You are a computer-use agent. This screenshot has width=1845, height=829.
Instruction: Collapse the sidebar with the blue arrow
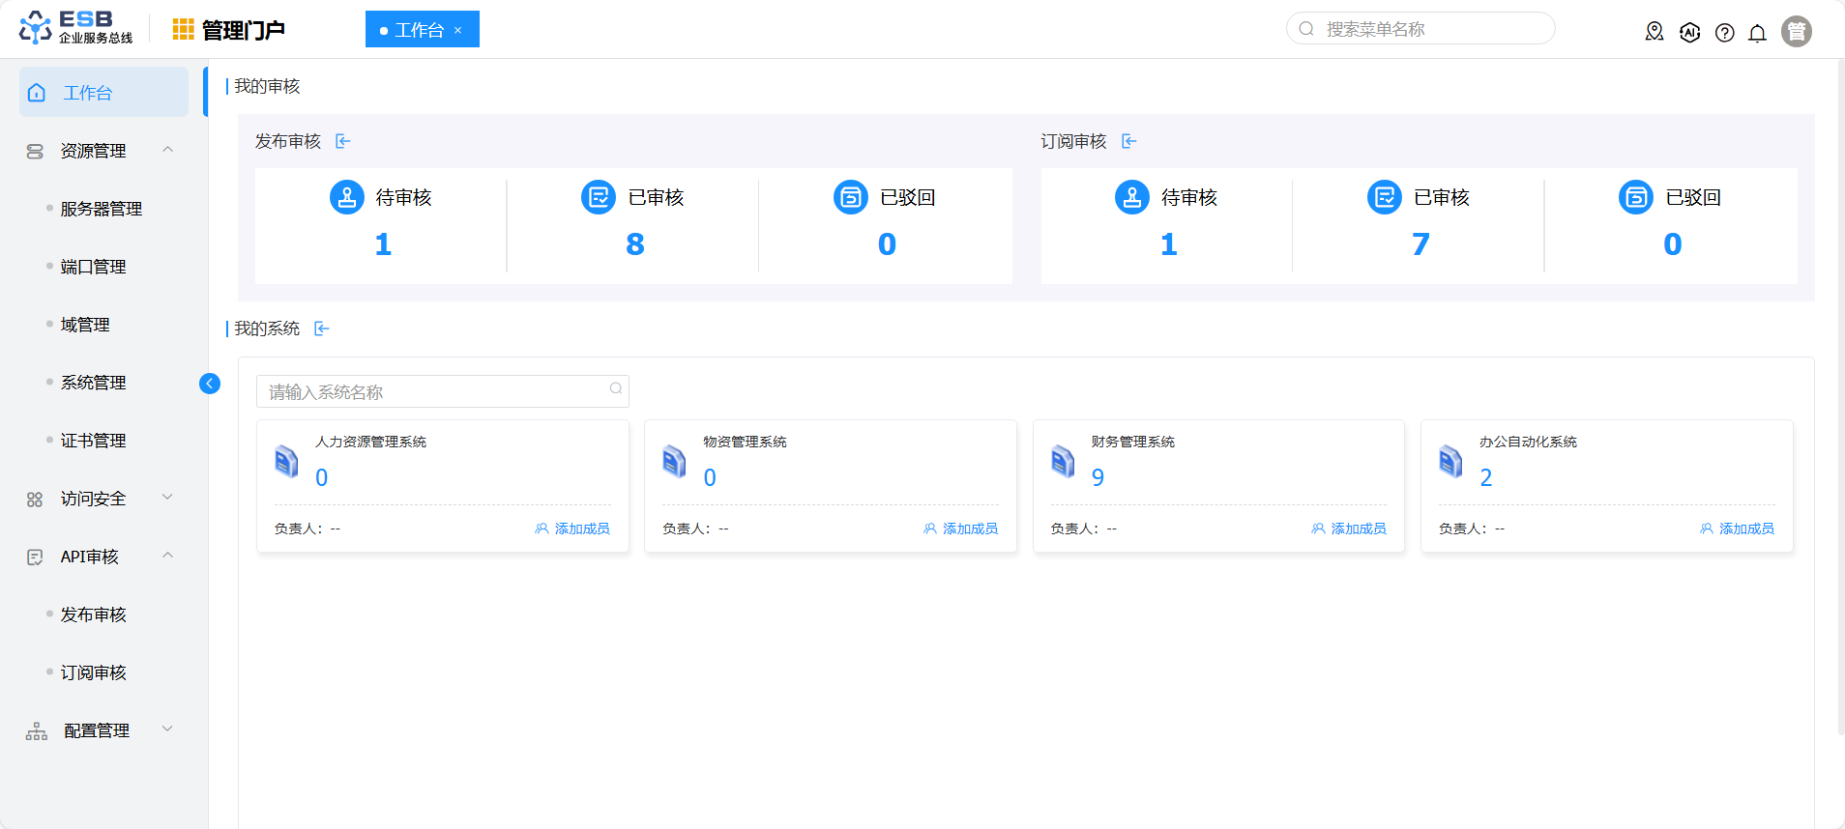click(x=209, y=384)
